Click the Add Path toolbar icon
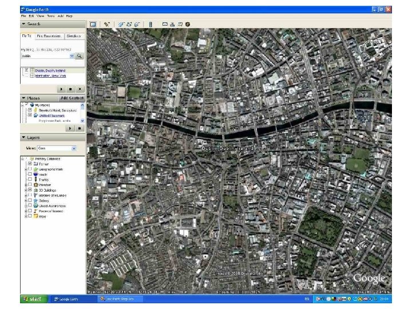Screen dimensions: 412x309 (x=129, y=25)
